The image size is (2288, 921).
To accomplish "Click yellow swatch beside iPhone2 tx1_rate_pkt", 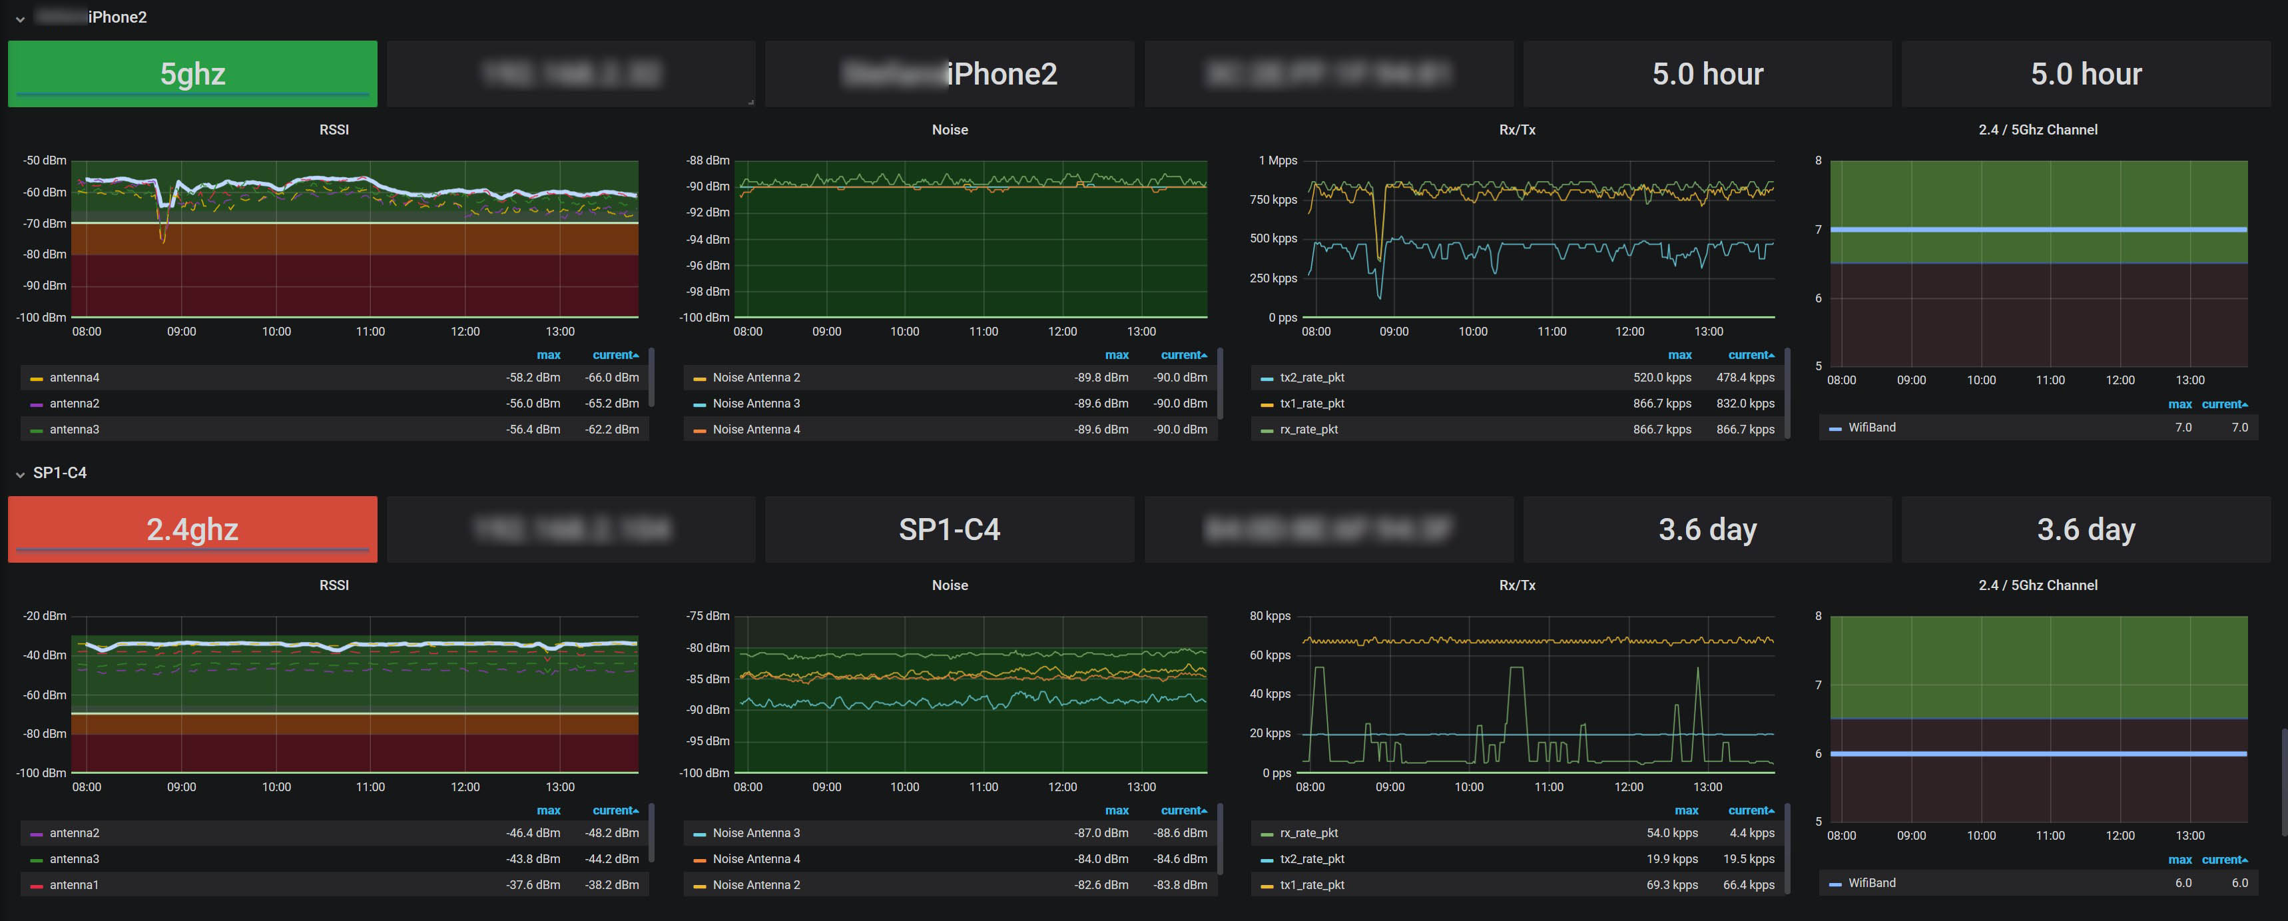I will click(1267, 404).
